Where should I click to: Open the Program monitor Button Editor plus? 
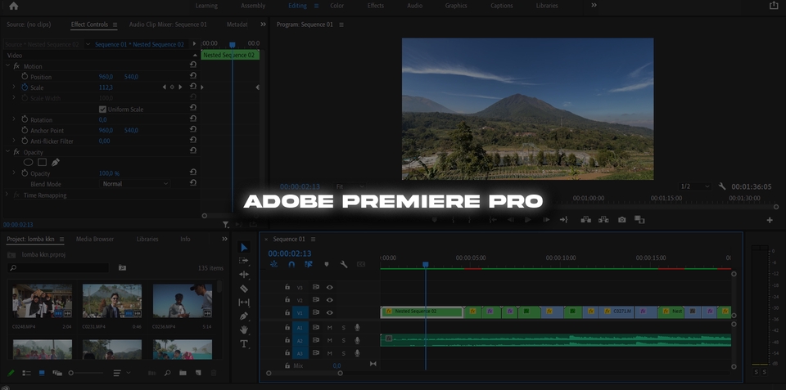770,220
